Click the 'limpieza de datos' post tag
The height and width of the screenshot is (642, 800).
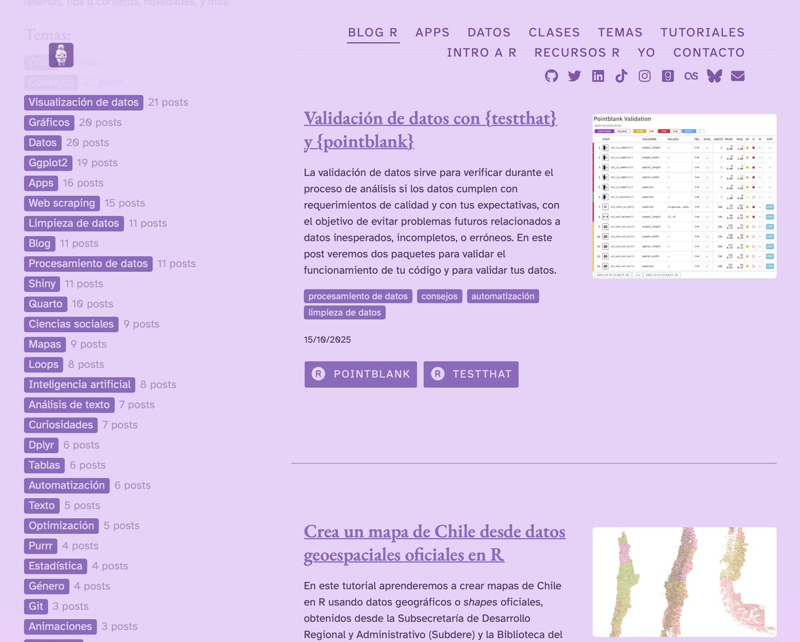(x=345, y=312)
